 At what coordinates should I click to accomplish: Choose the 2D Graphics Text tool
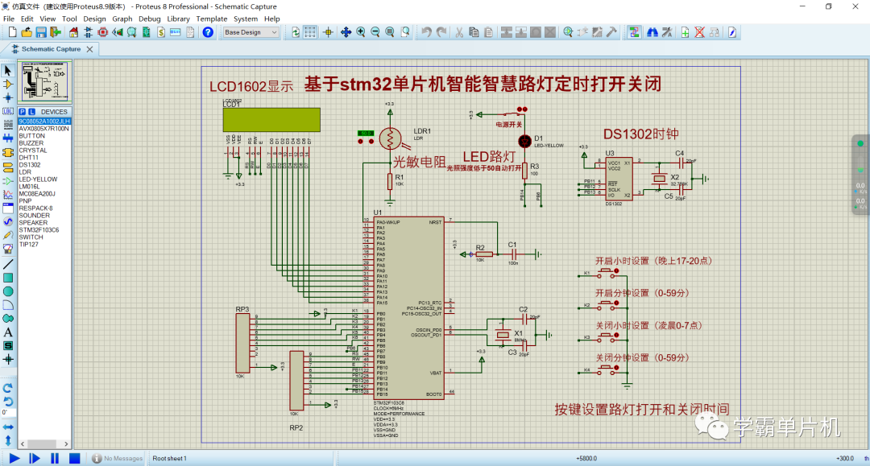click(8, 332)
